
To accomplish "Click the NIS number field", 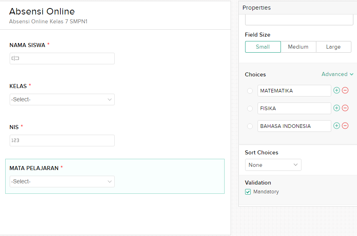I will point(62,140).
